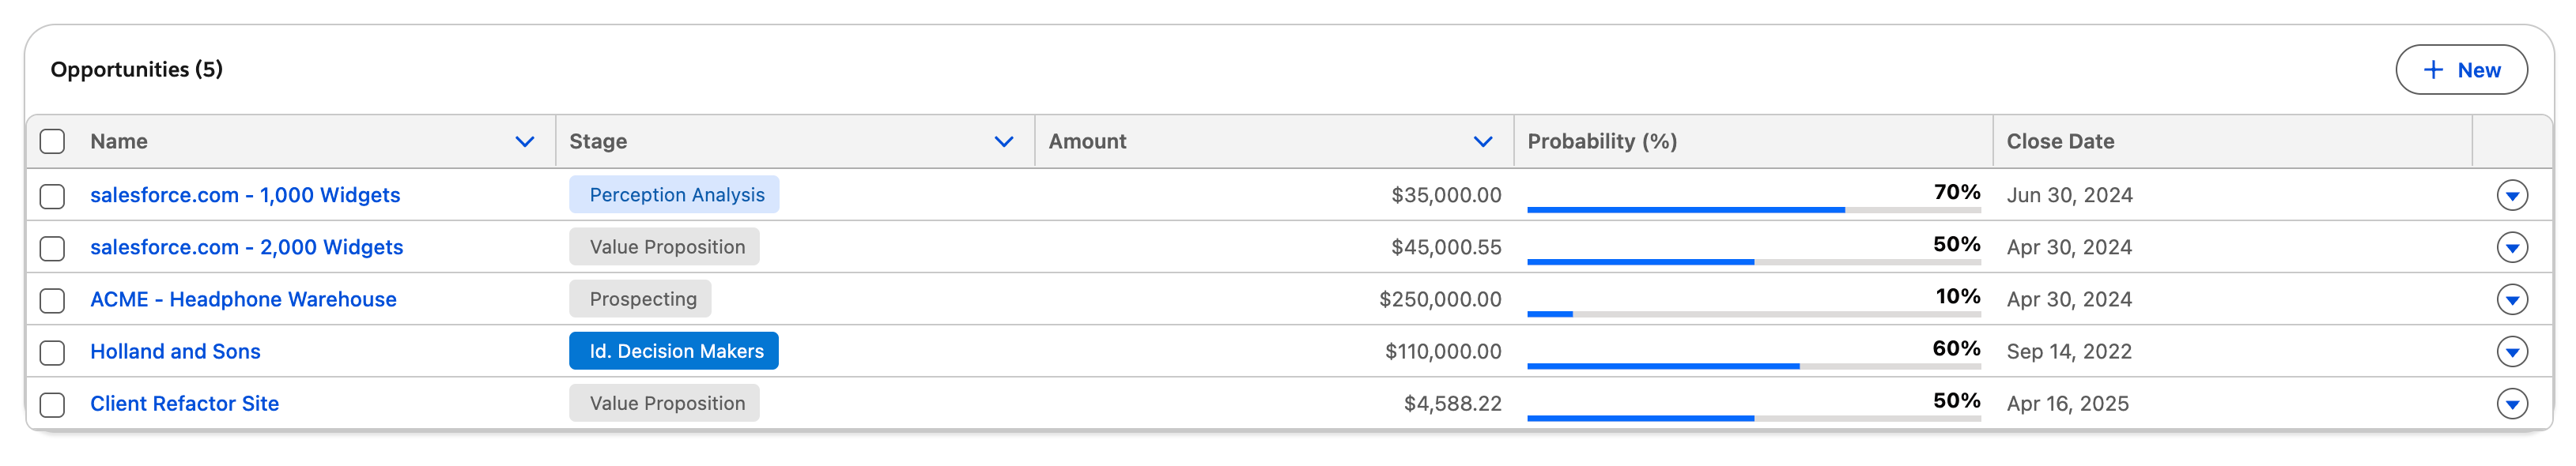Tick the ACME Headphone Warehouse checkbox
2576x466 pixels.
click(52, 300)
